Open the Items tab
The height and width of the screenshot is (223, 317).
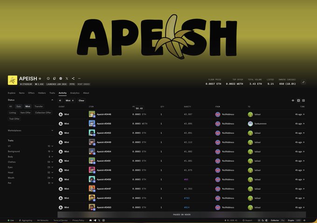tap(21, 93)
